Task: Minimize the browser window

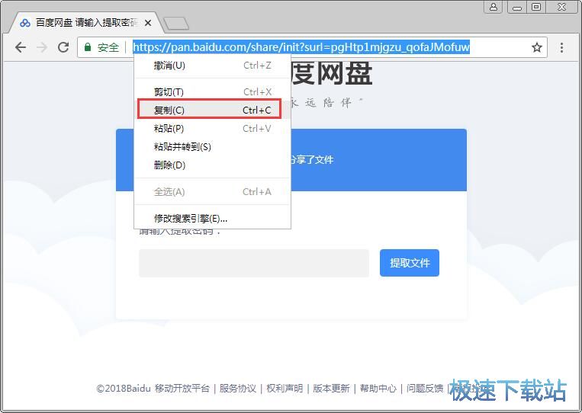Action: click(x=516, y=7)
